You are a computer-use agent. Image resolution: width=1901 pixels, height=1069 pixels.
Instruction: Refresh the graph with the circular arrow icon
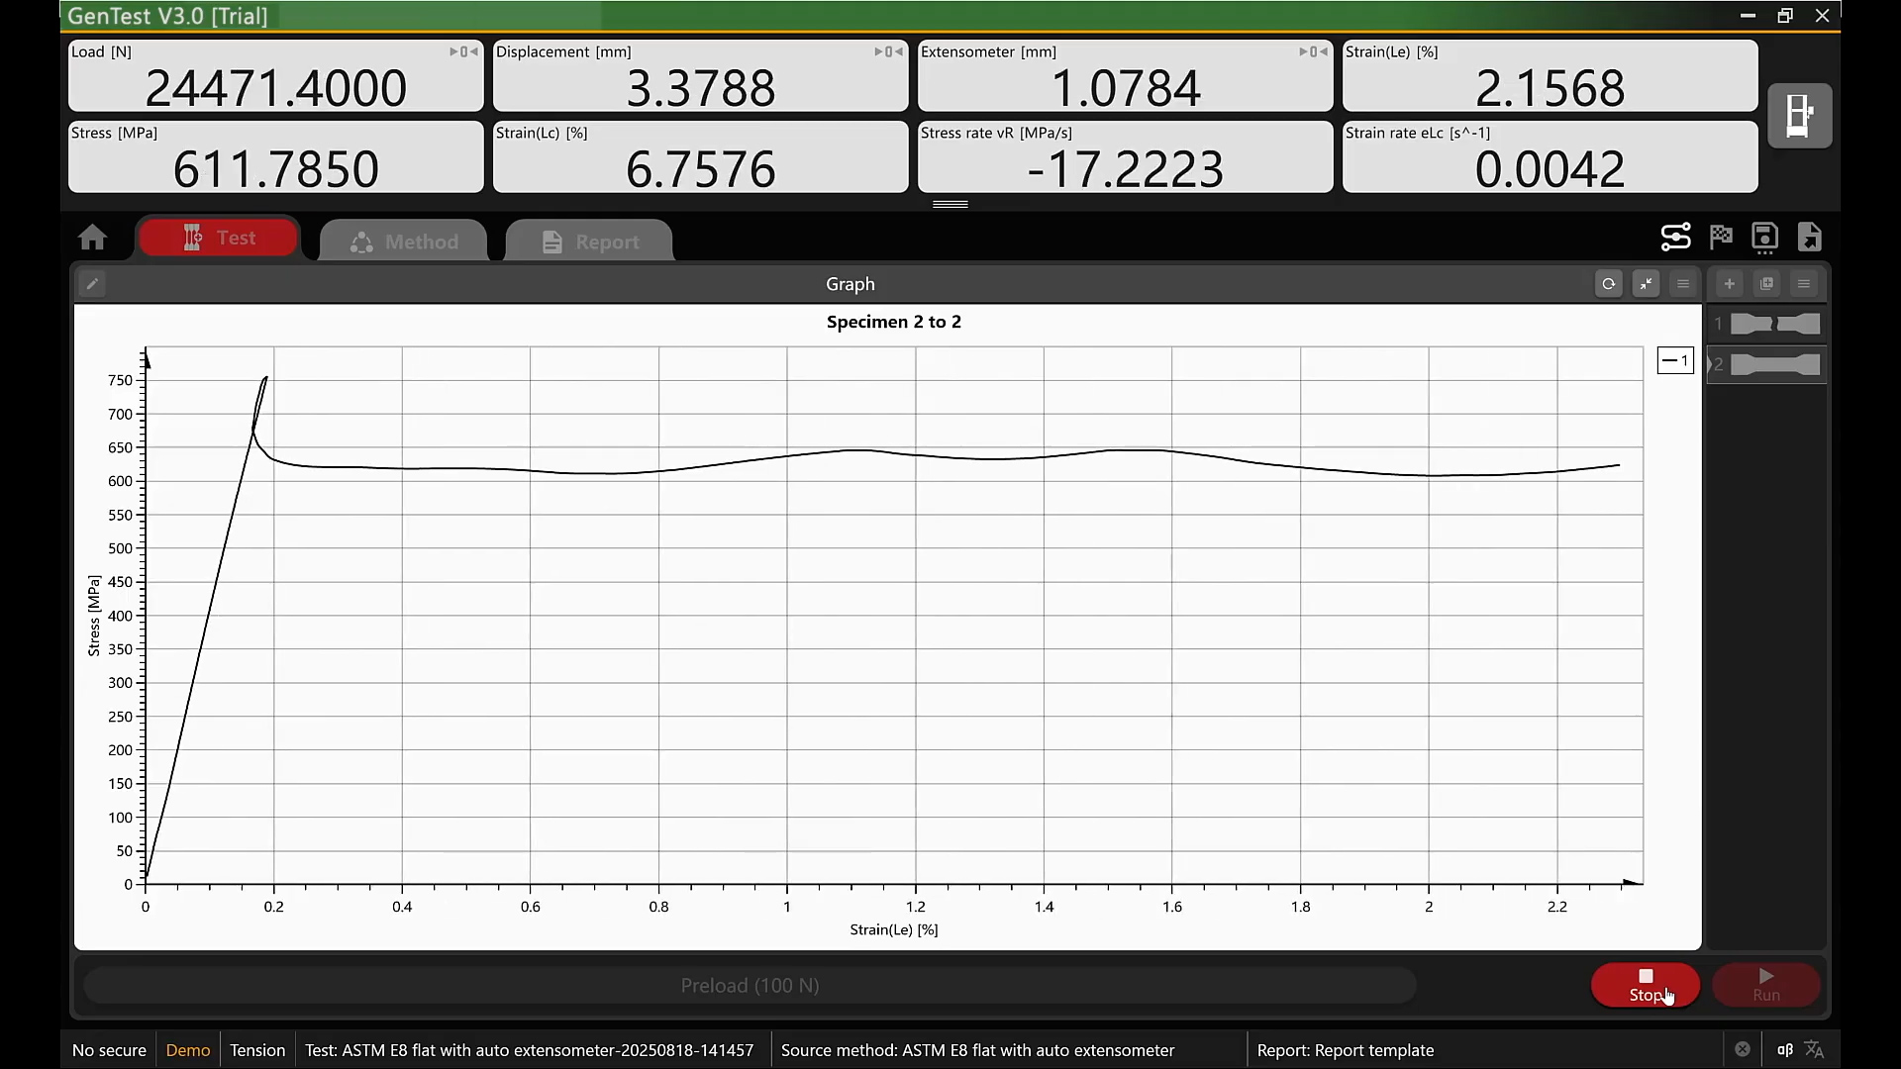coord(1609,284)
